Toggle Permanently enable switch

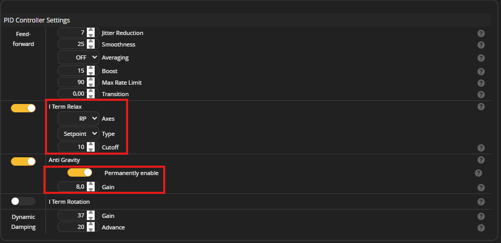pos(79,173)
